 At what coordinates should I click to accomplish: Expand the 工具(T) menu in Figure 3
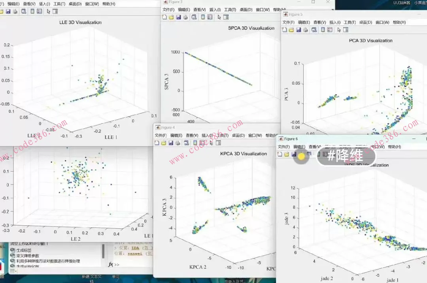click(x=230, y=10)
